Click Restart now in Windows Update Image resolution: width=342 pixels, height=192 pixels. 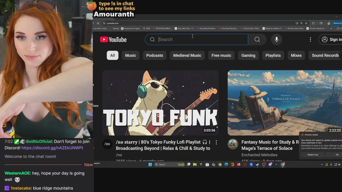313,155
